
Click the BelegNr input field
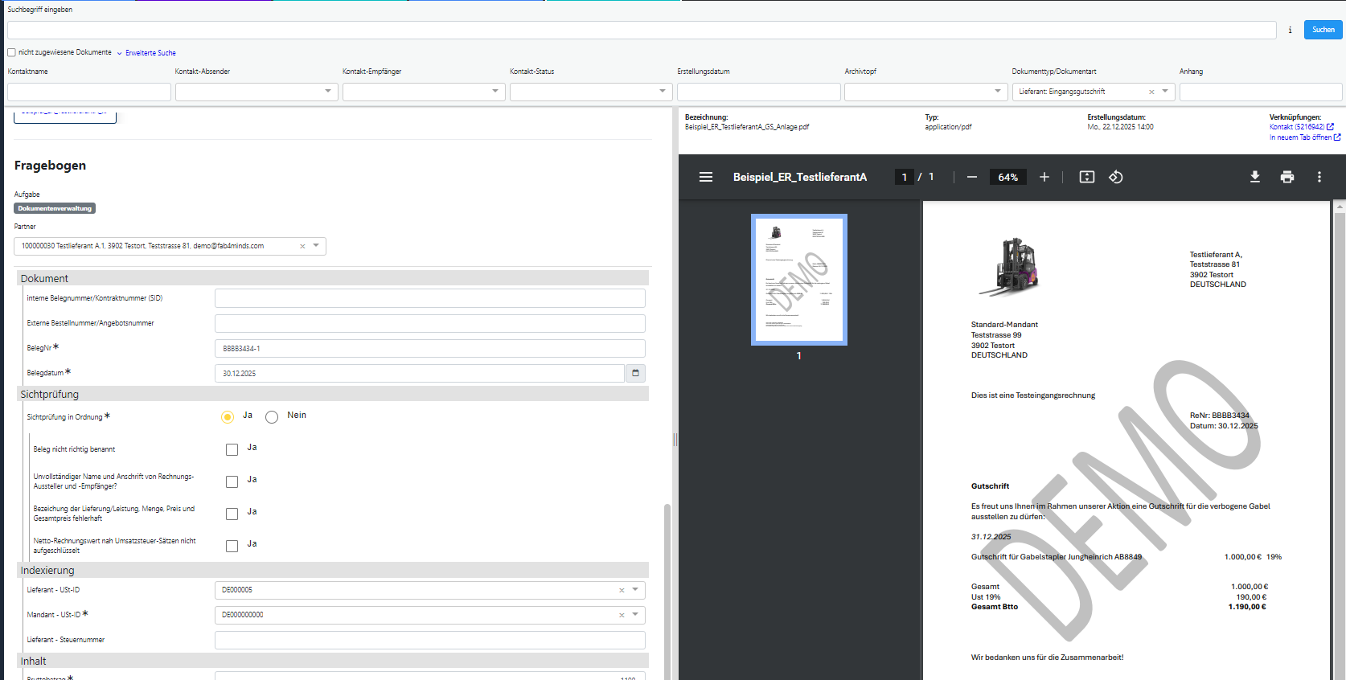pyautogui.click(x=429, y=348)
